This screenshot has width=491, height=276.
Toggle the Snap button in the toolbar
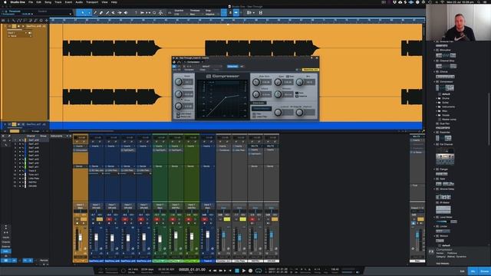(223, 13)
